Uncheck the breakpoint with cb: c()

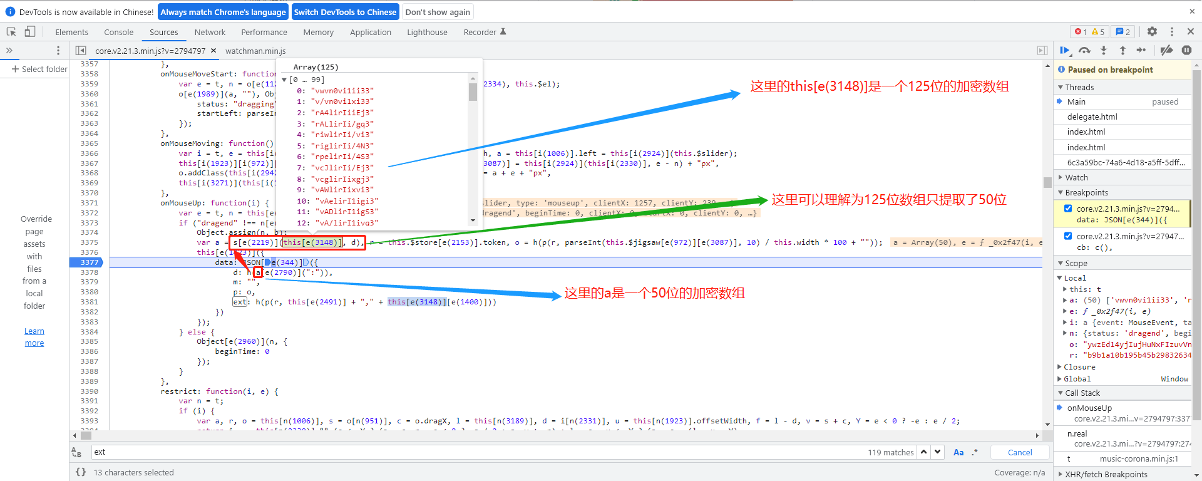tap(1068, 236)
